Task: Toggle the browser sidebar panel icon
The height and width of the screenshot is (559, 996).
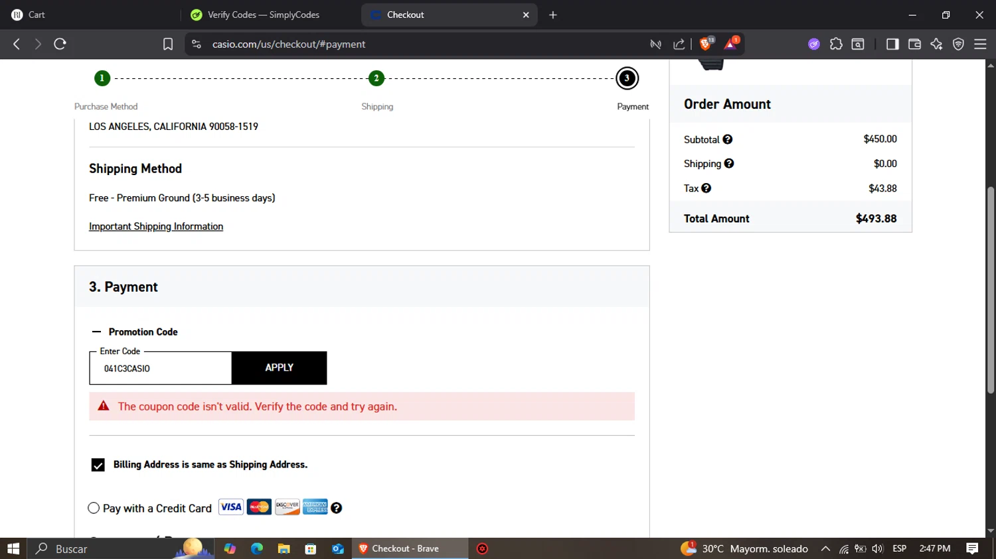Action: tap(892, 44)
